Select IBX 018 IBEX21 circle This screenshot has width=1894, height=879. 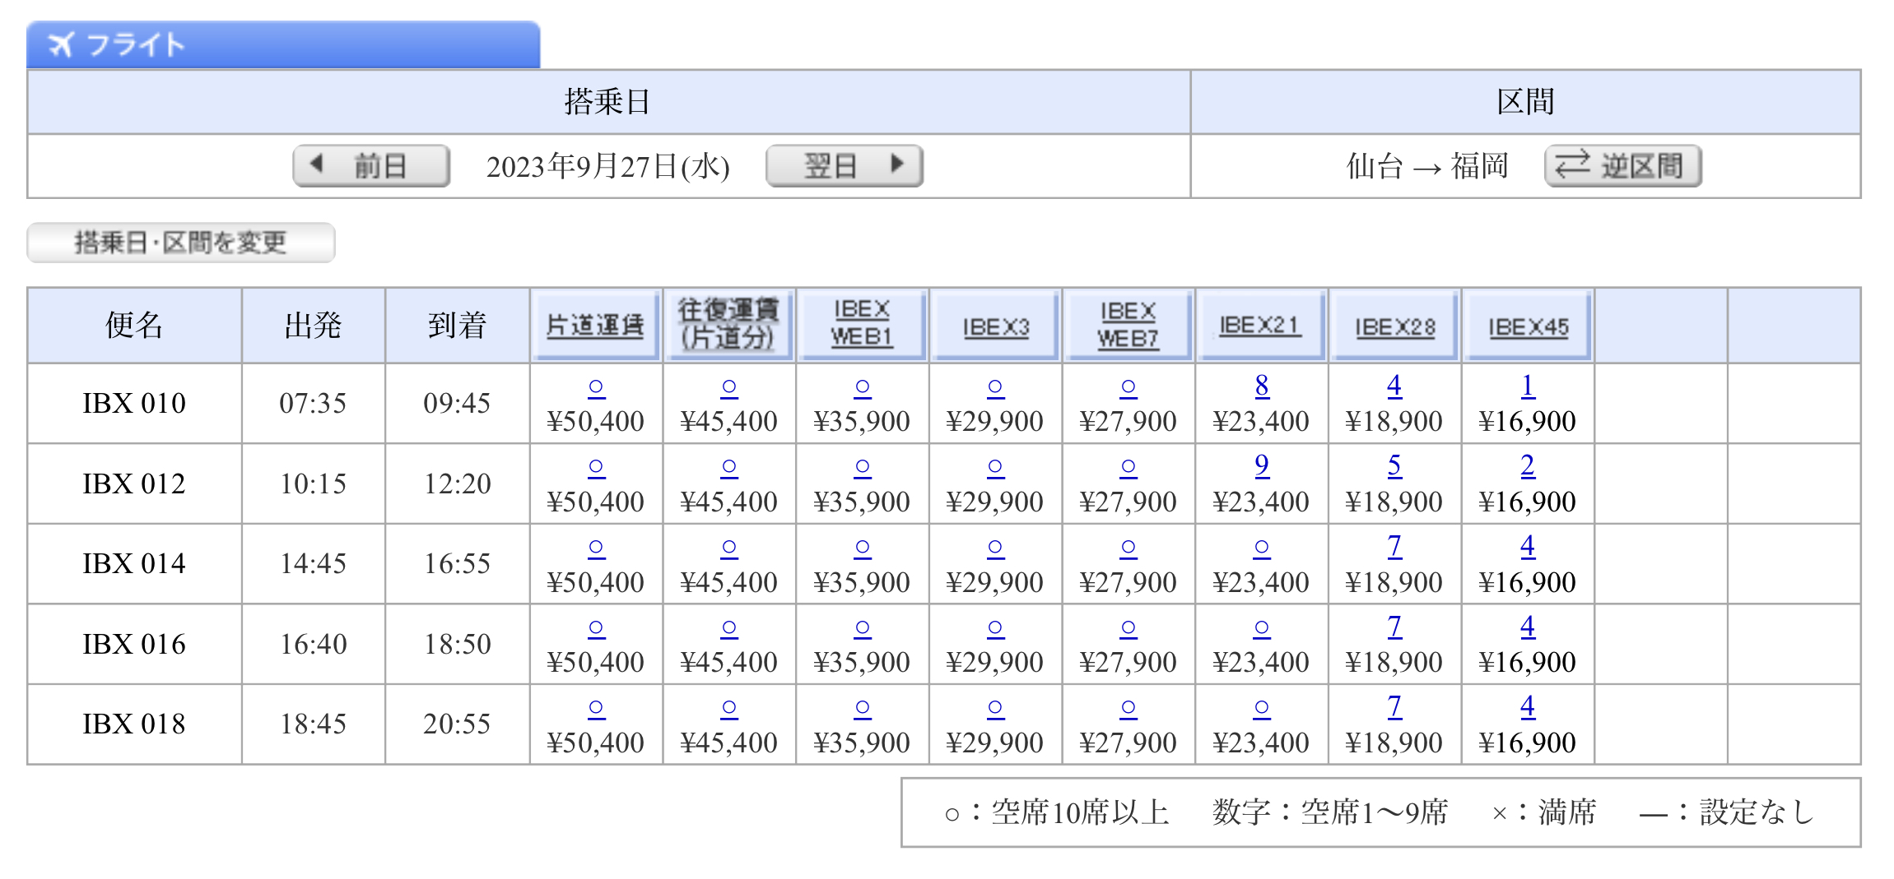point(1262,708)
